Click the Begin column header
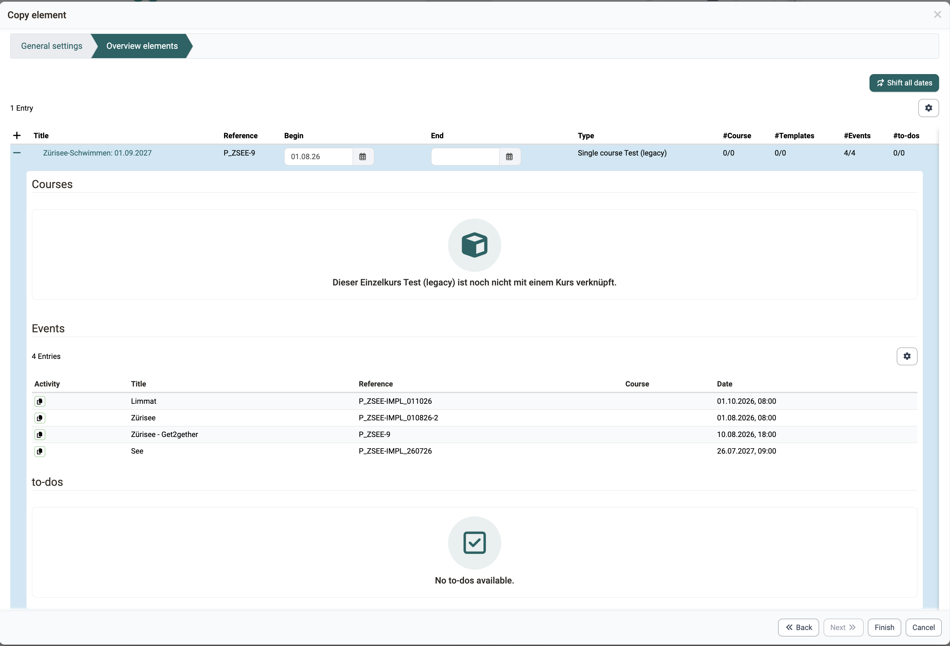The image size is (950, 646). tap(294, 136)
